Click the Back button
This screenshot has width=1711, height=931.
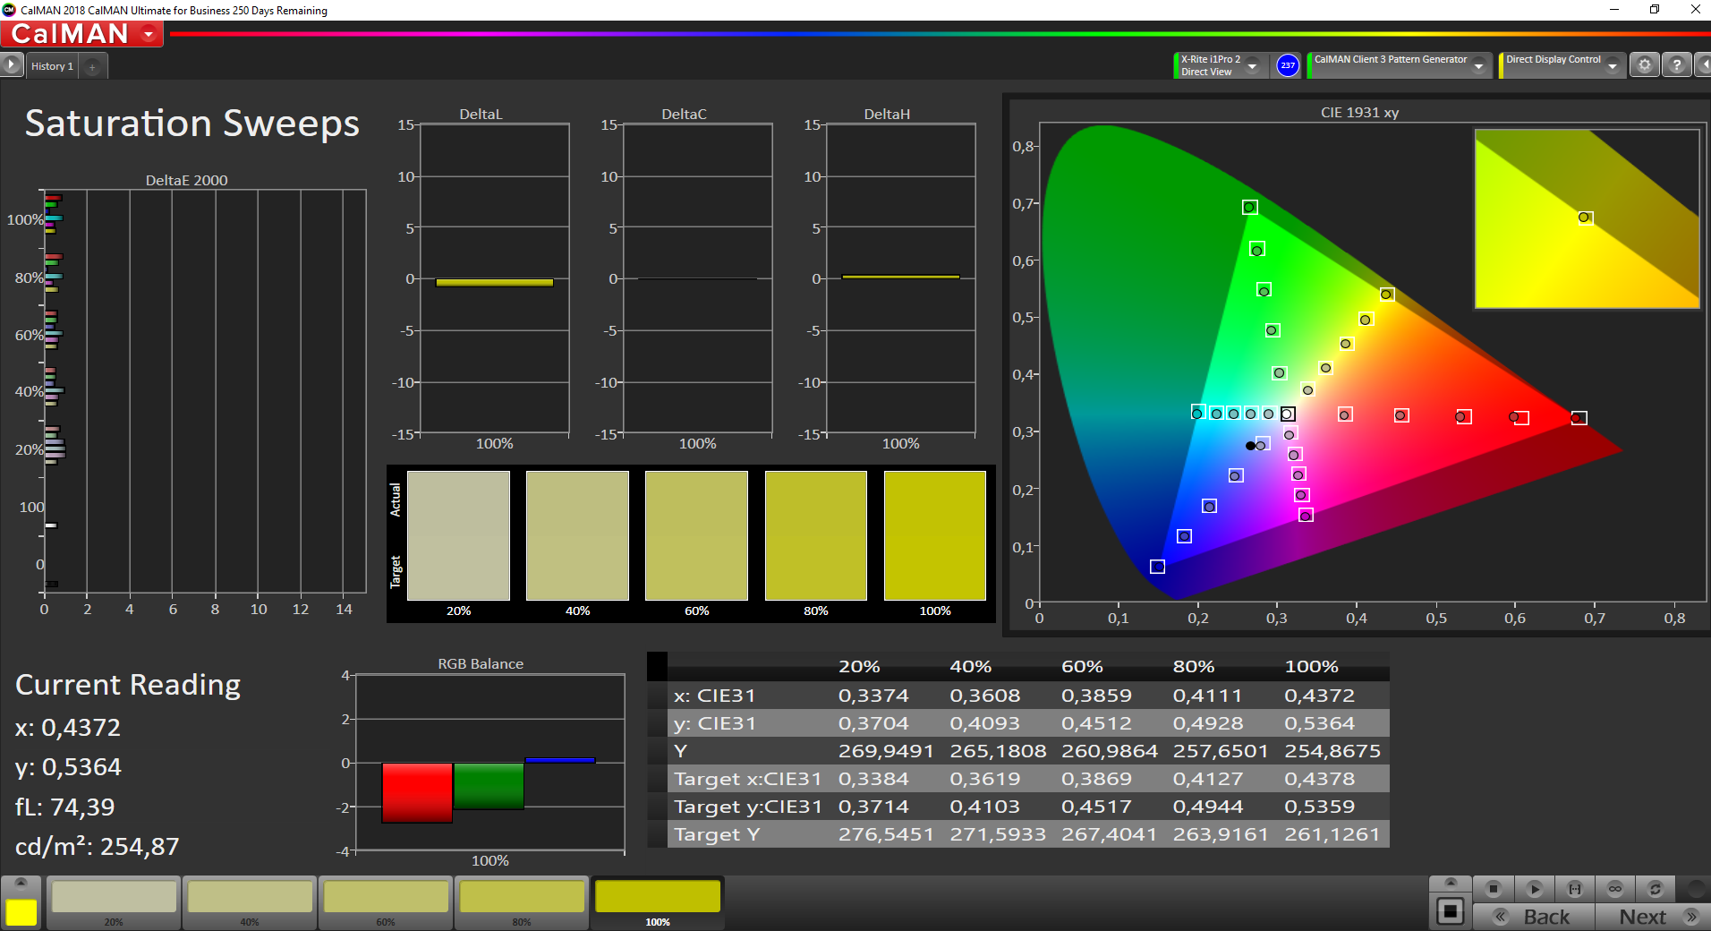pos(1534,917)
